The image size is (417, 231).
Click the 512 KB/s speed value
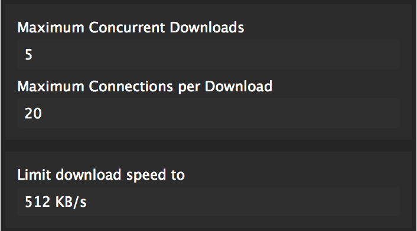(56, 202)
